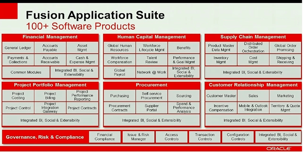Select Global Order Promising cell
This screenshot has height=152, width=303.
tap(285, 48)
